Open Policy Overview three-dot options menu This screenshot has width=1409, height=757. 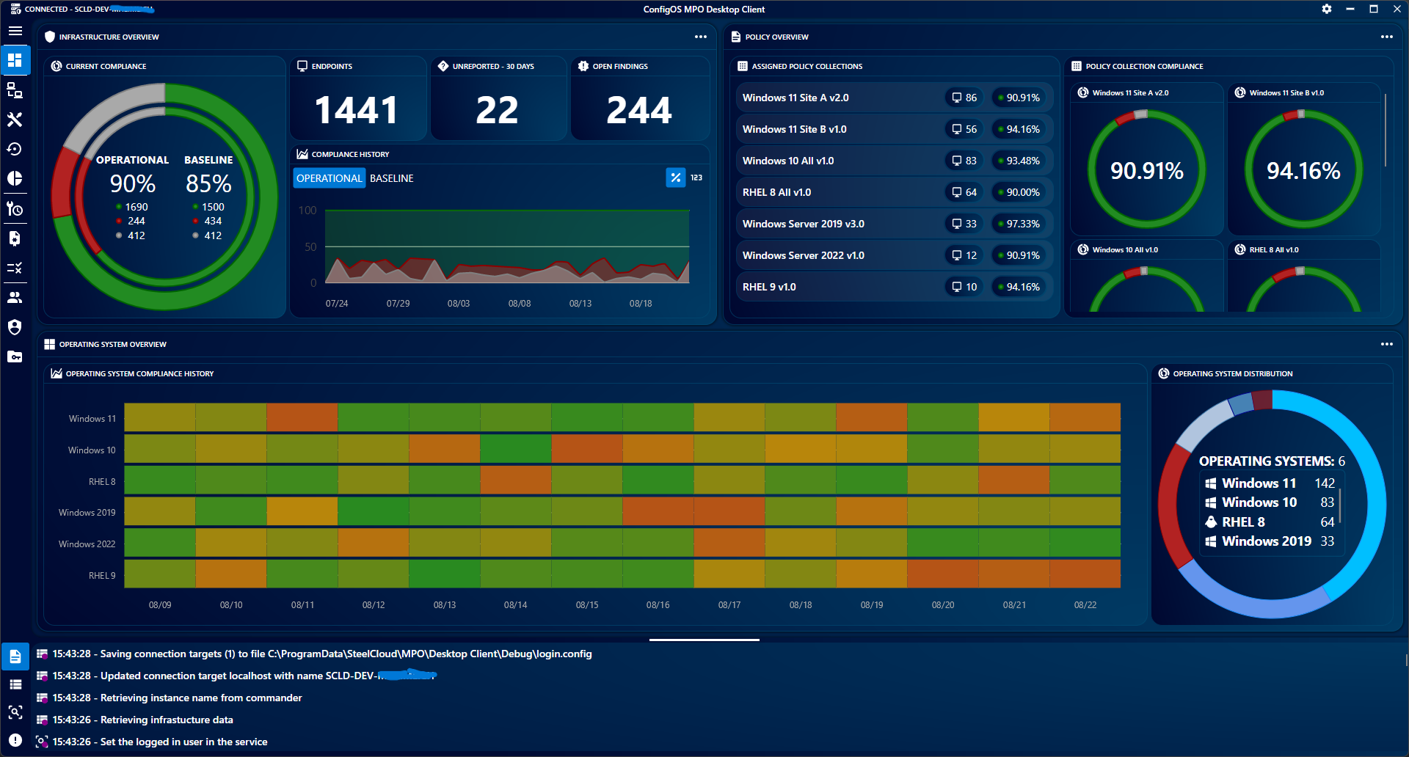pyautogui.click(x=1386, y=37)
